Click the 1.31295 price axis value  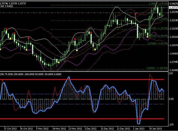(174, 28)
